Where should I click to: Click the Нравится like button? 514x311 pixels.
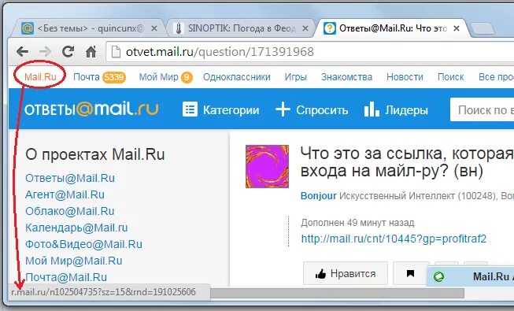click(x=346, y=273)
